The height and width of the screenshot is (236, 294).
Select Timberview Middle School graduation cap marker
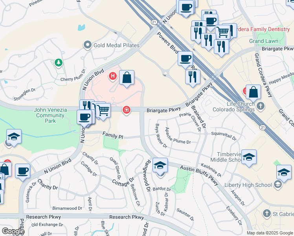pos(249,159)
